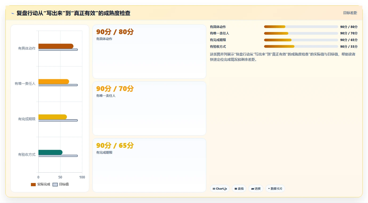Click the 有唯一责任人 caption in middle card
This screenshot has height=203, width=368.
pos(106,96)
